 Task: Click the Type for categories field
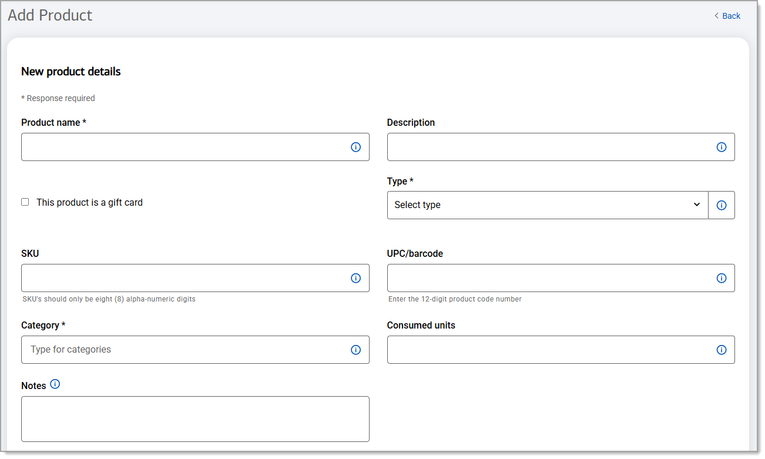click(x=176, y=350)
